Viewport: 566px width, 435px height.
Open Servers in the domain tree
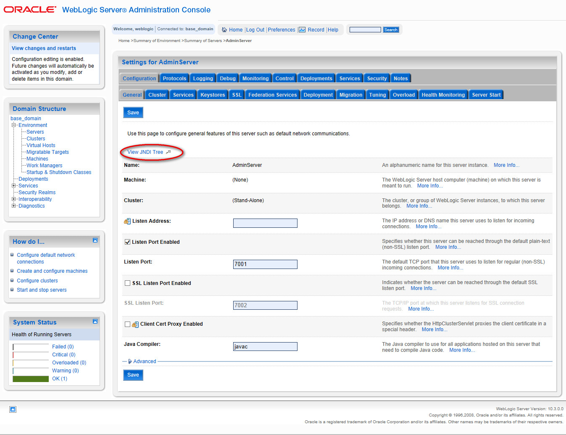(35, 132)
